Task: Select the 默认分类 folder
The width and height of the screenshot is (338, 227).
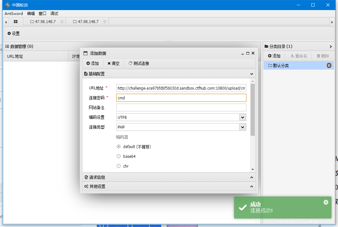Action: click(299, 66)
